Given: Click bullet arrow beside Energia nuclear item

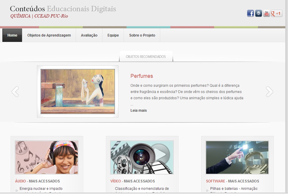Looking at the screenshot, I should coord(17,190).
